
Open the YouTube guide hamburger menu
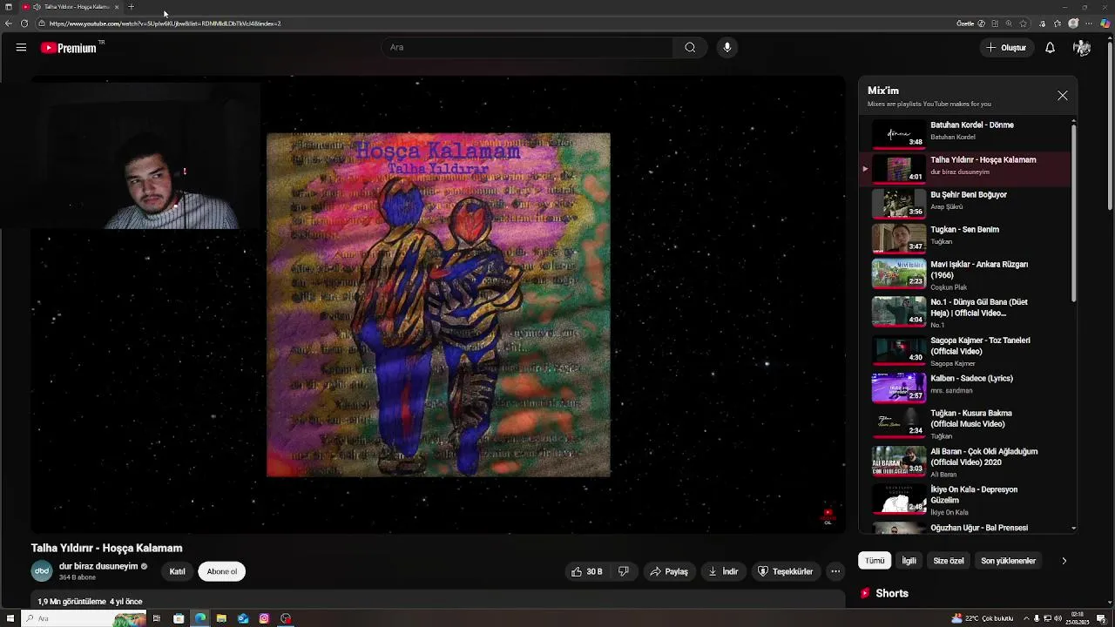click(21, 48)
